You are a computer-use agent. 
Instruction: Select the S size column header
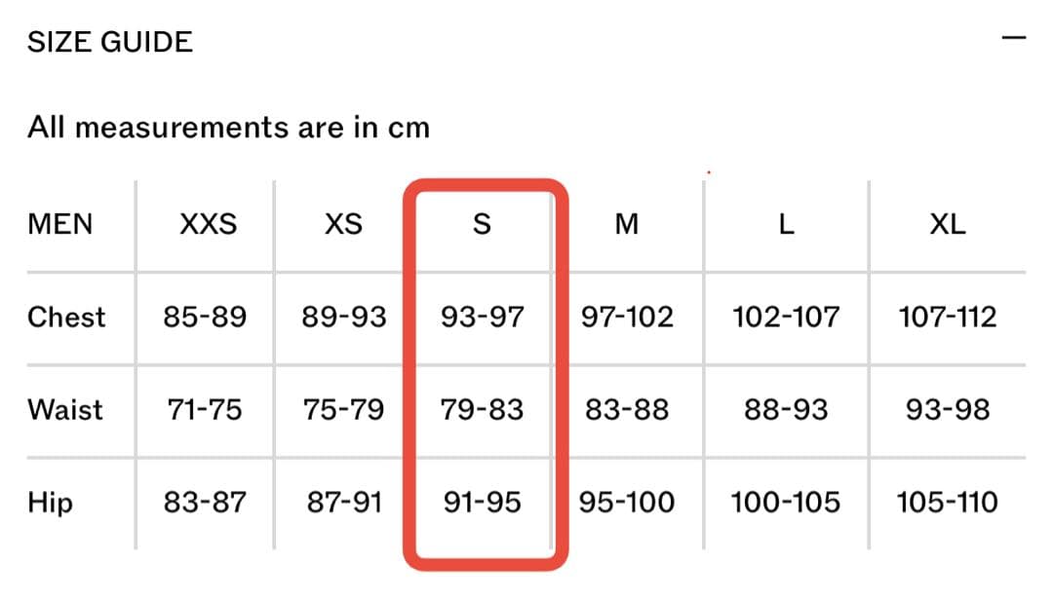tap(482, 225)
